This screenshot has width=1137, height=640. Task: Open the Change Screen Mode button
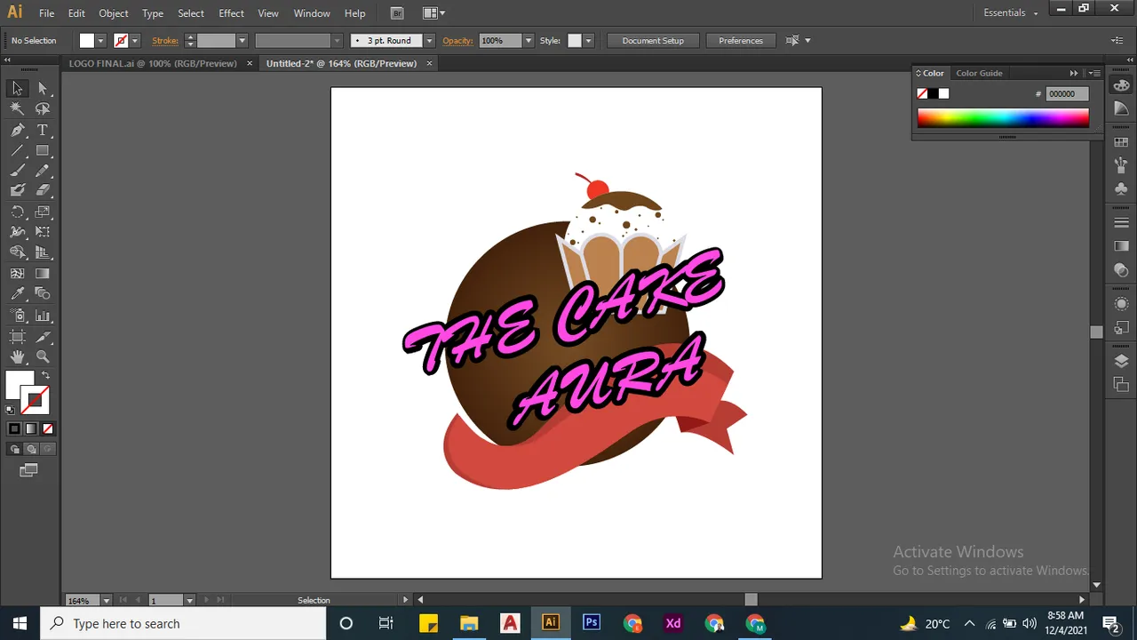pos(29,470)
